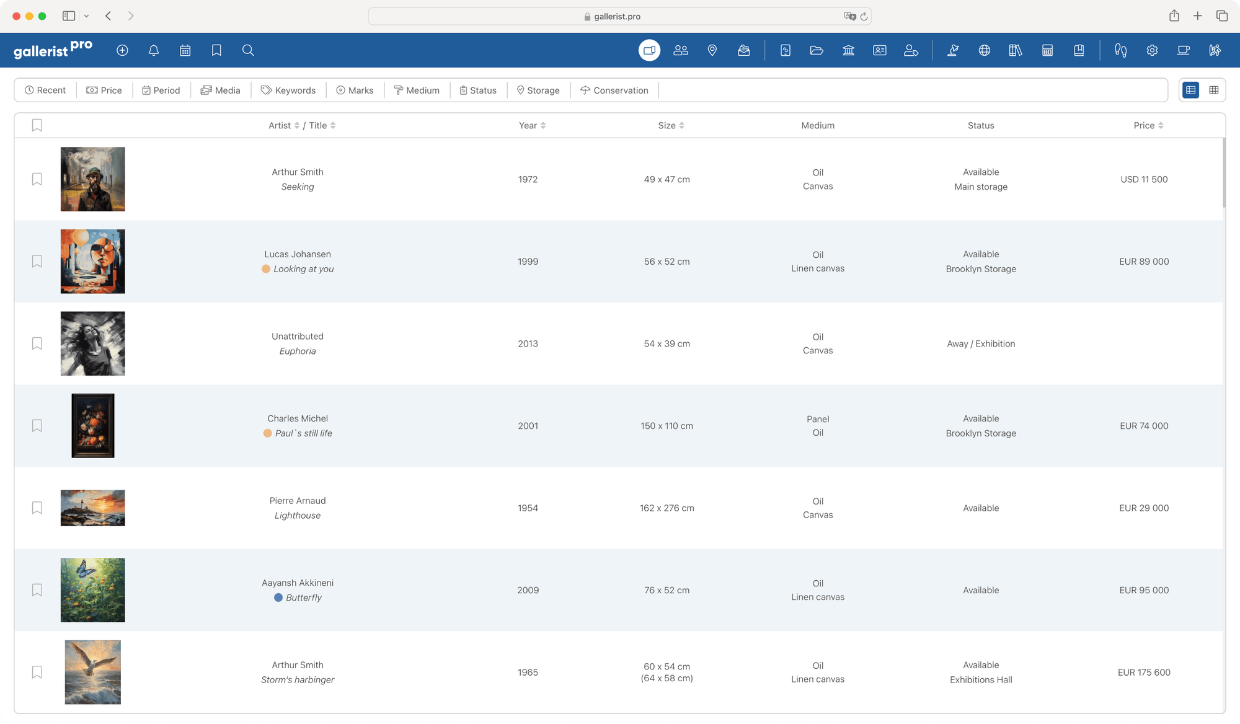Open the Keywords filter tab
The height and width of the screenshot is (724, 1240).
(288, 90)
